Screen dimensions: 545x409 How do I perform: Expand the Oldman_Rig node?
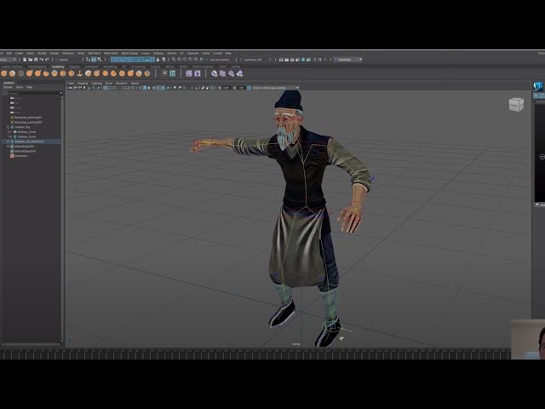click(8, 127)
